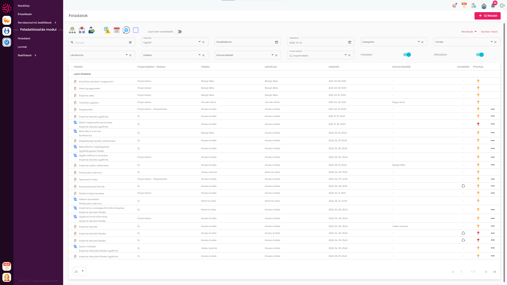Click the rocket icon in top bar

click(x=454, y=6)
